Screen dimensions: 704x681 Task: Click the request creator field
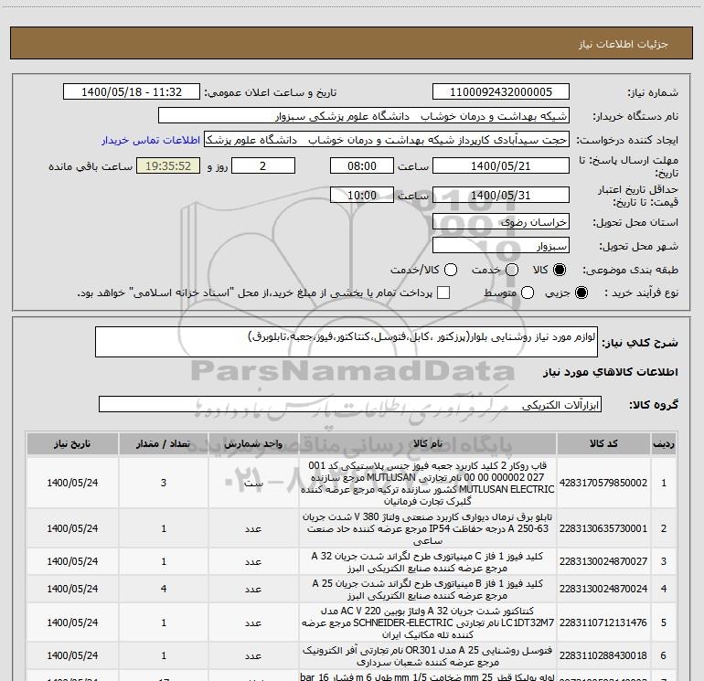(x=387, y=140)
